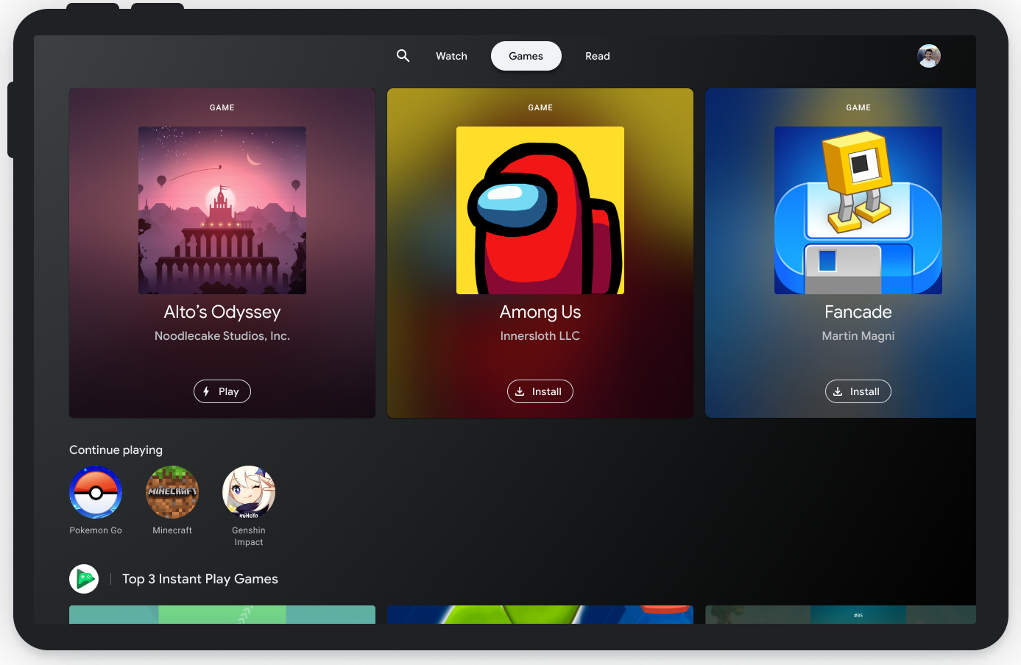Viewport: 1021px width, 665px height.
Task: Continue playing Minecraft icon
Action: click(172, 492)
